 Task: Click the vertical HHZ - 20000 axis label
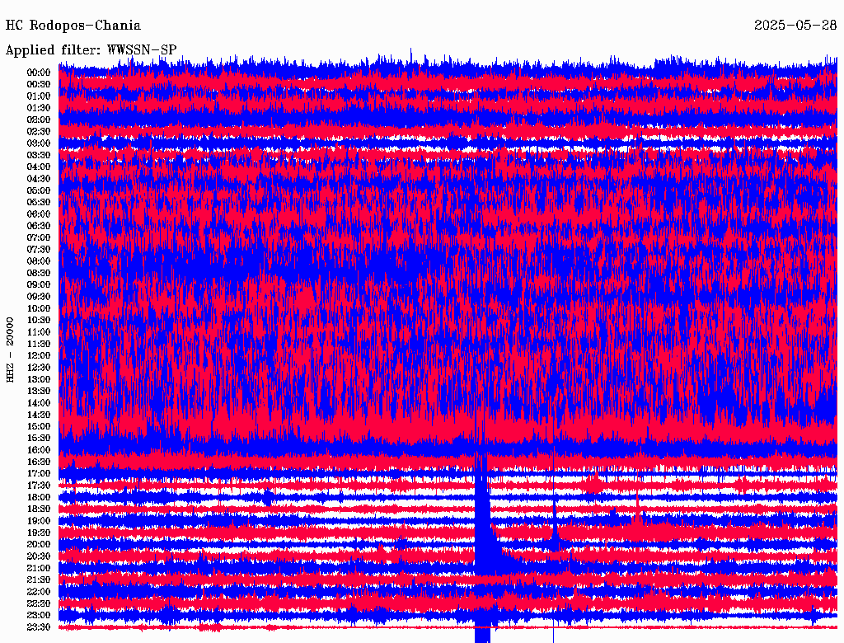[x=11, y=348]
